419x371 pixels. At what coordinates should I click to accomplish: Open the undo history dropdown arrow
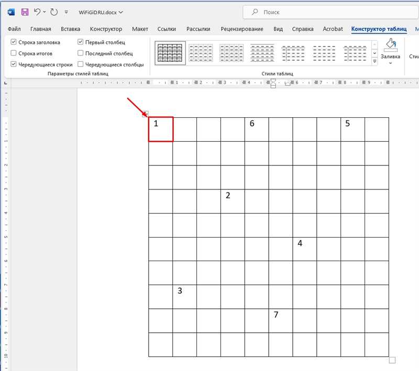point(45,12)
